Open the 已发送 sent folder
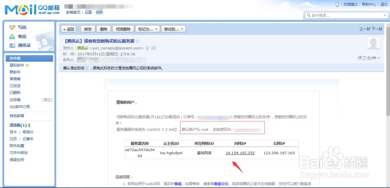Viewport: 390px width, 188px height. coord(15,86)
